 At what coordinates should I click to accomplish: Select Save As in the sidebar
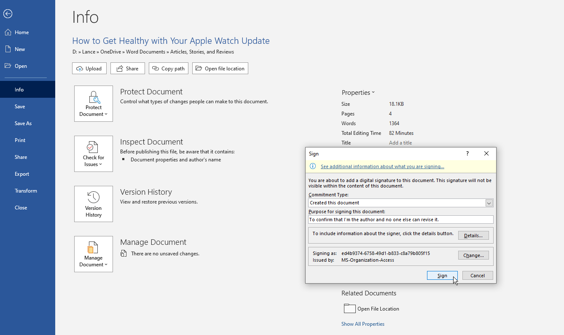[x=23, y=123]
